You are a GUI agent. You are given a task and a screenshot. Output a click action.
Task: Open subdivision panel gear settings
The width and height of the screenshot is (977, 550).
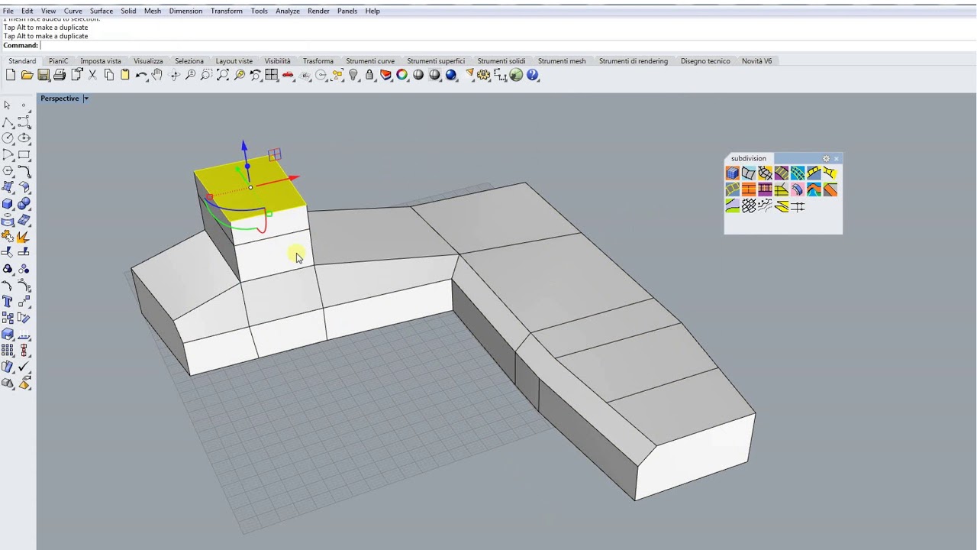point(826,159)
